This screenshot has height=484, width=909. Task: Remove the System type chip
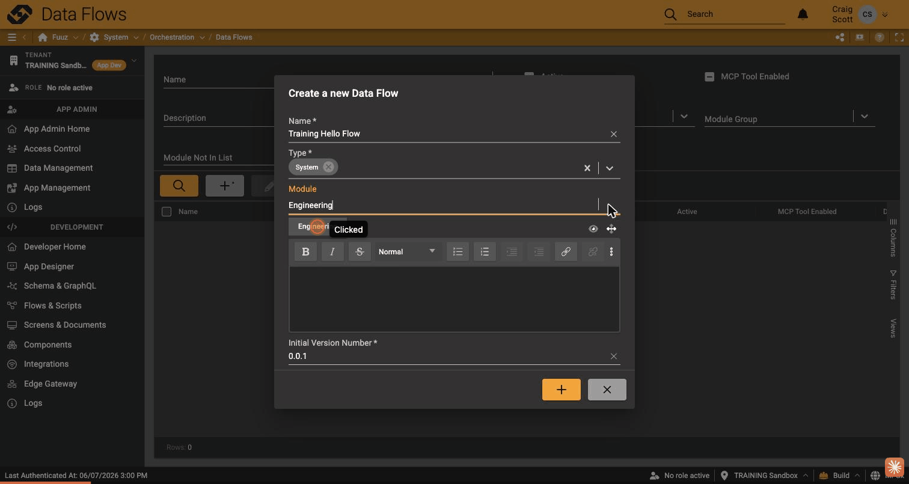(328, 167)
